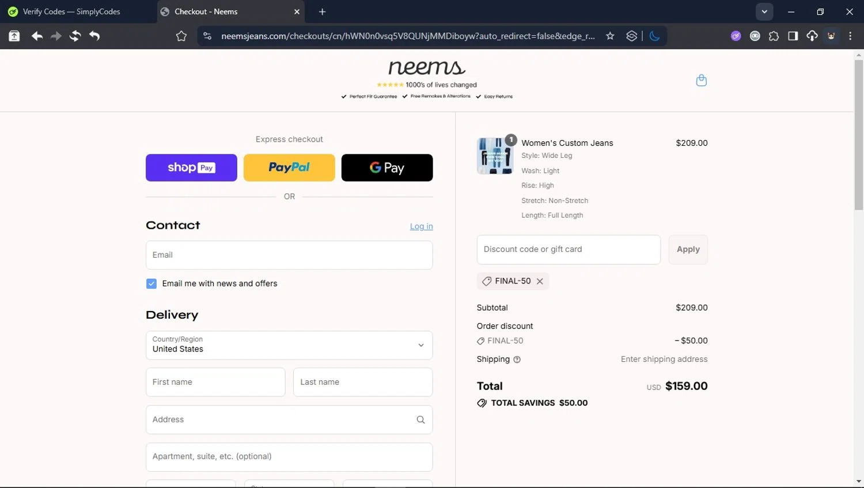Click the browser forward arrow
Viewport: 864px width, 488px height.
tap(56, 36)
